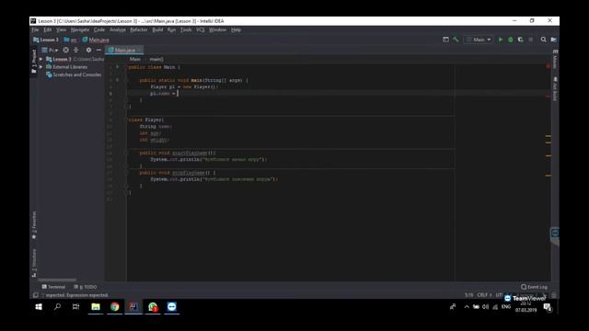
Task: Click the icon left of the hammer
Action: (x=445, y=40)
